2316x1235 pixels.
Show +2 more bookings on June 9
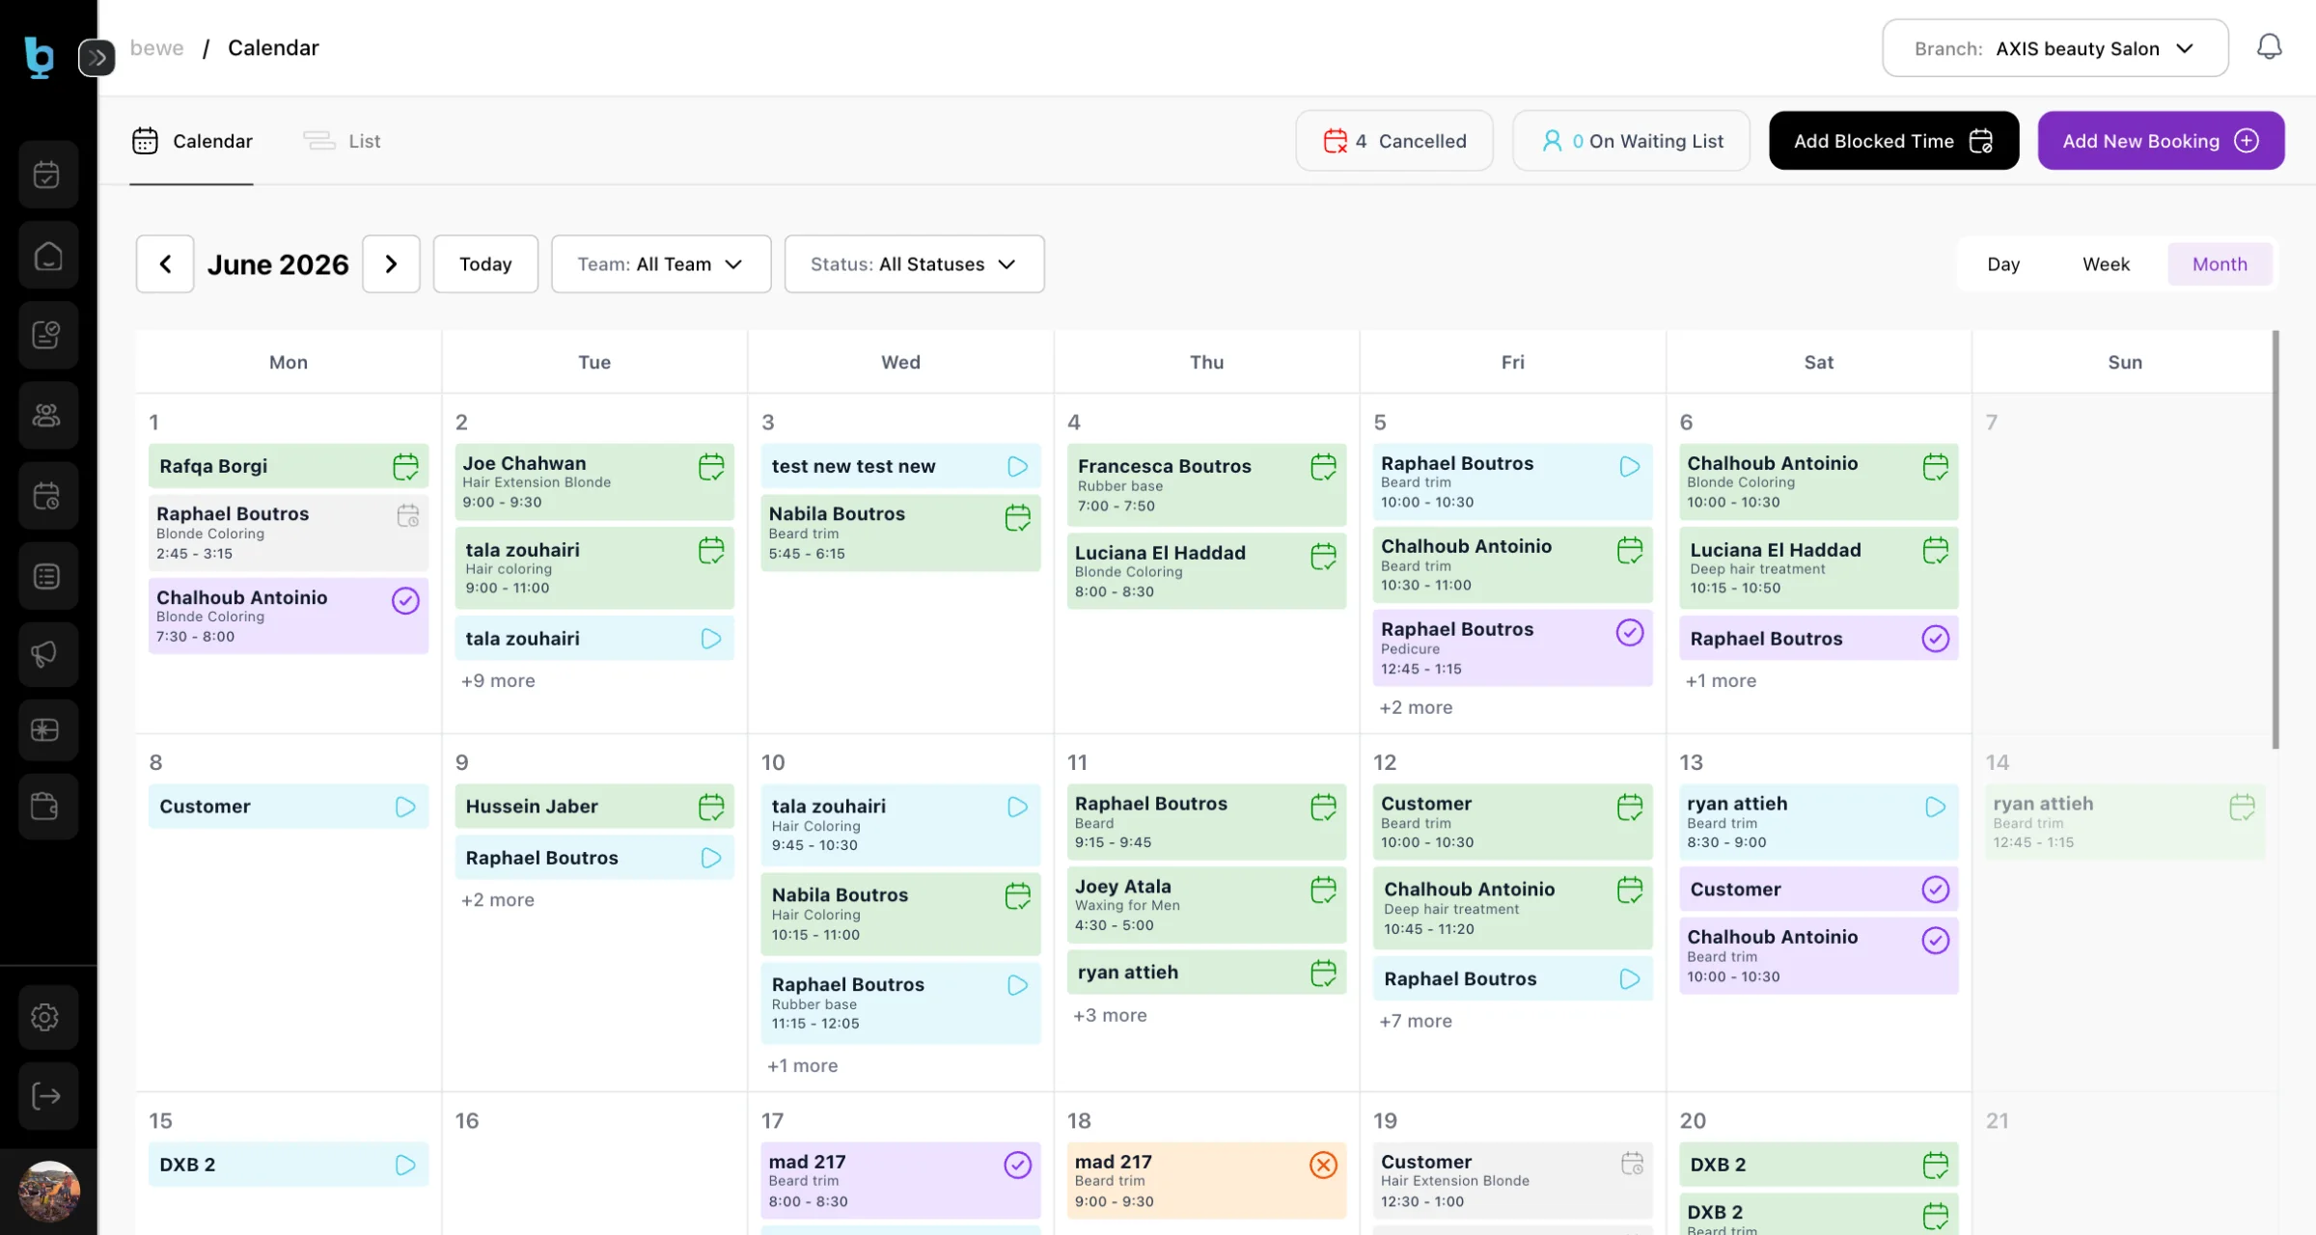pyautogui.click(x=498, y=899)
